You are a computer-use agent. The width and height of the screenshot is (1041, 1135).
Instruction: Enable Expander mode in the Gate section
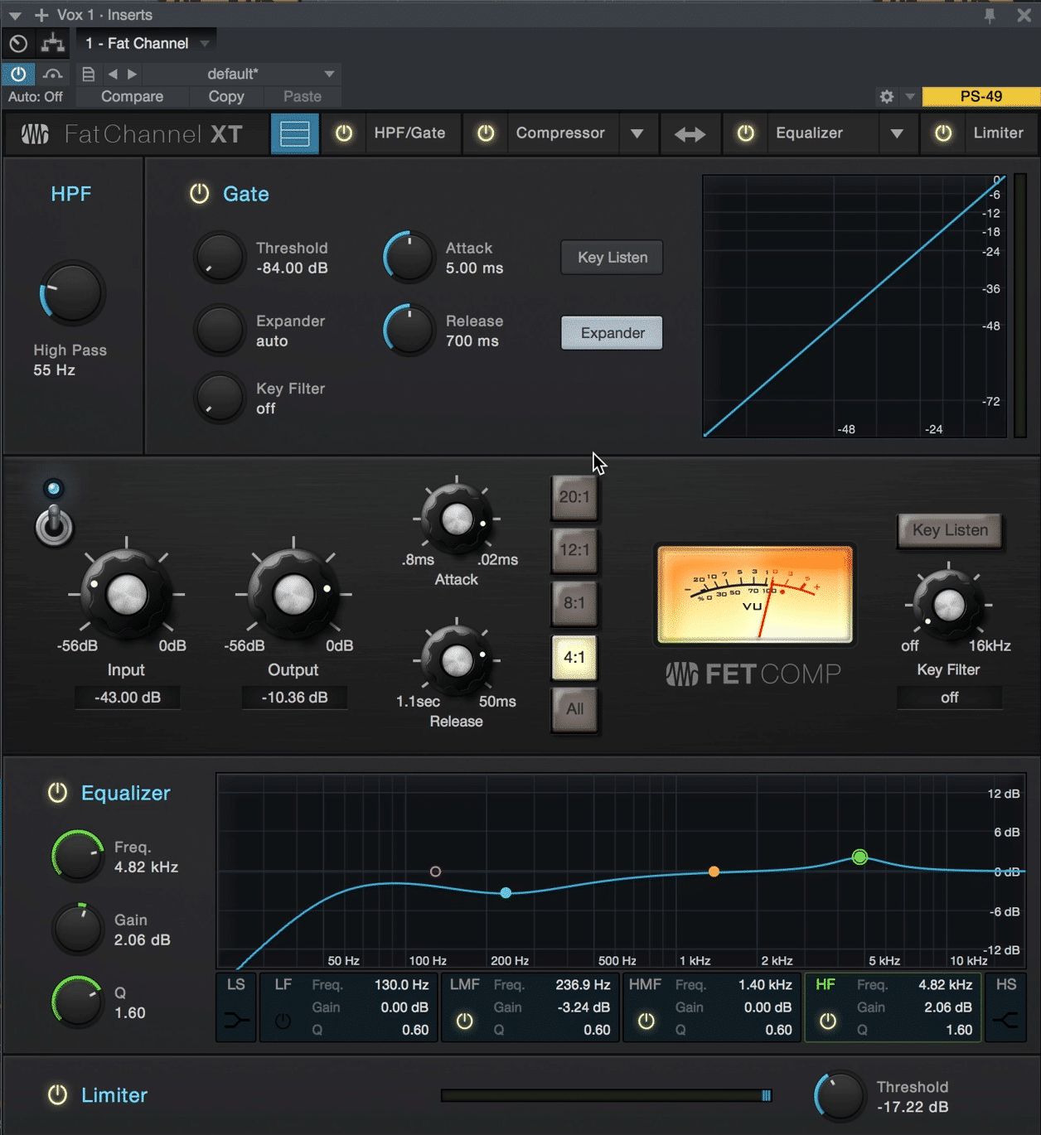(611, 332)
